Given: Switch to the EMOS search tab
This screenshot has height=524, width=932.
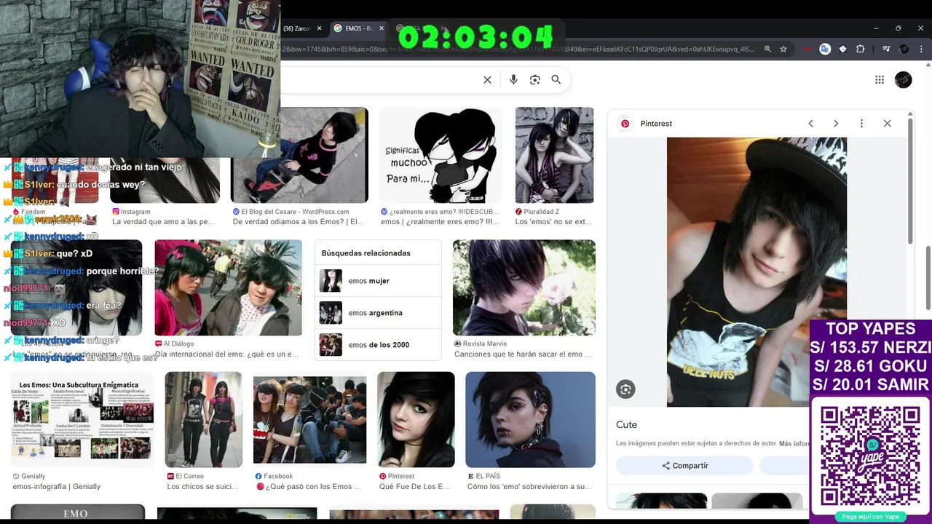Looking at the screenshot, I should click(358, 28).
